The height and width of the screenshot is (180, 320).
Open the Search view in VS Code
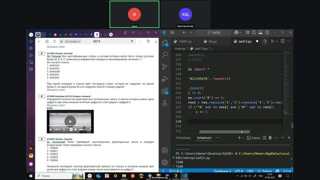164,54
